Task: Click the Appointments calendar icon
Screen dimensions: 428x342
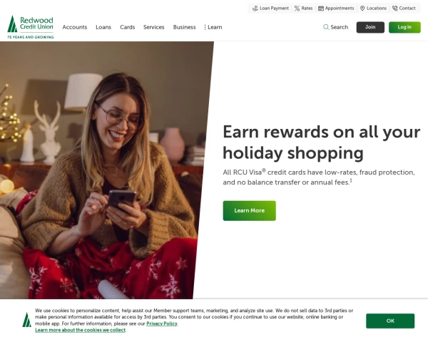Action: [321, 9]
